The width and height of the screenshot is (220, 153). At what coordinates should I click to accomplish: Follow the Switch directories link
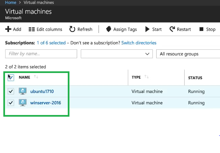pos(139,43)
